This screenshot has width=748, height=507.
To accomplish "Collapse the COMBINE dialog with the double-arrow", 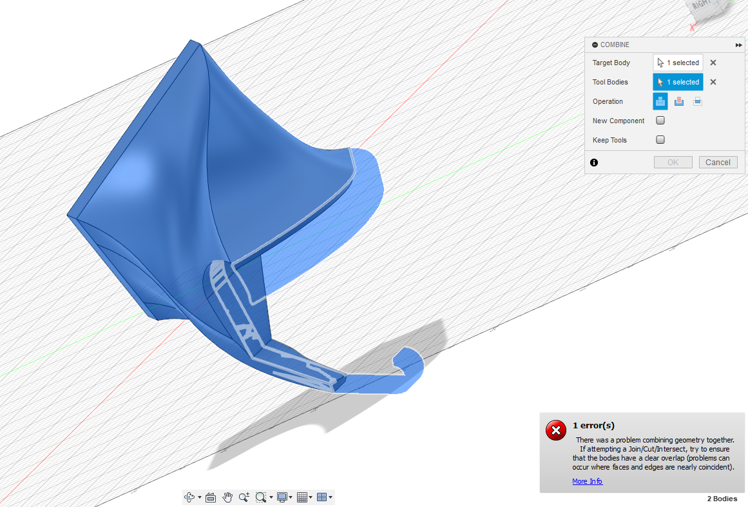I will click(x=738, y=45).
